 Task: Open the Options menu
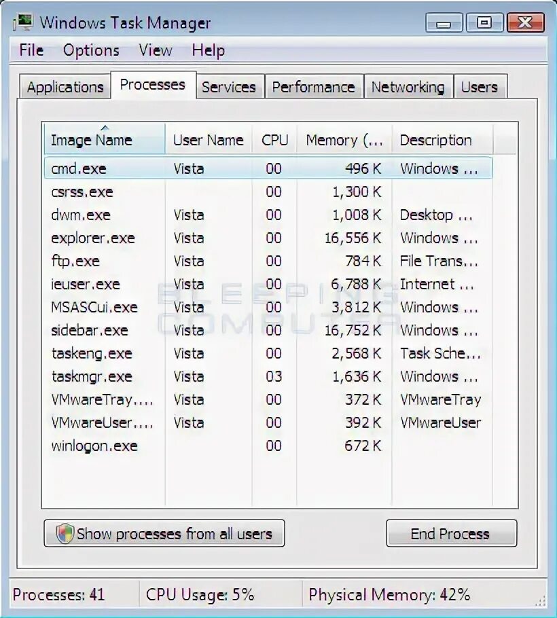(91, 50)
